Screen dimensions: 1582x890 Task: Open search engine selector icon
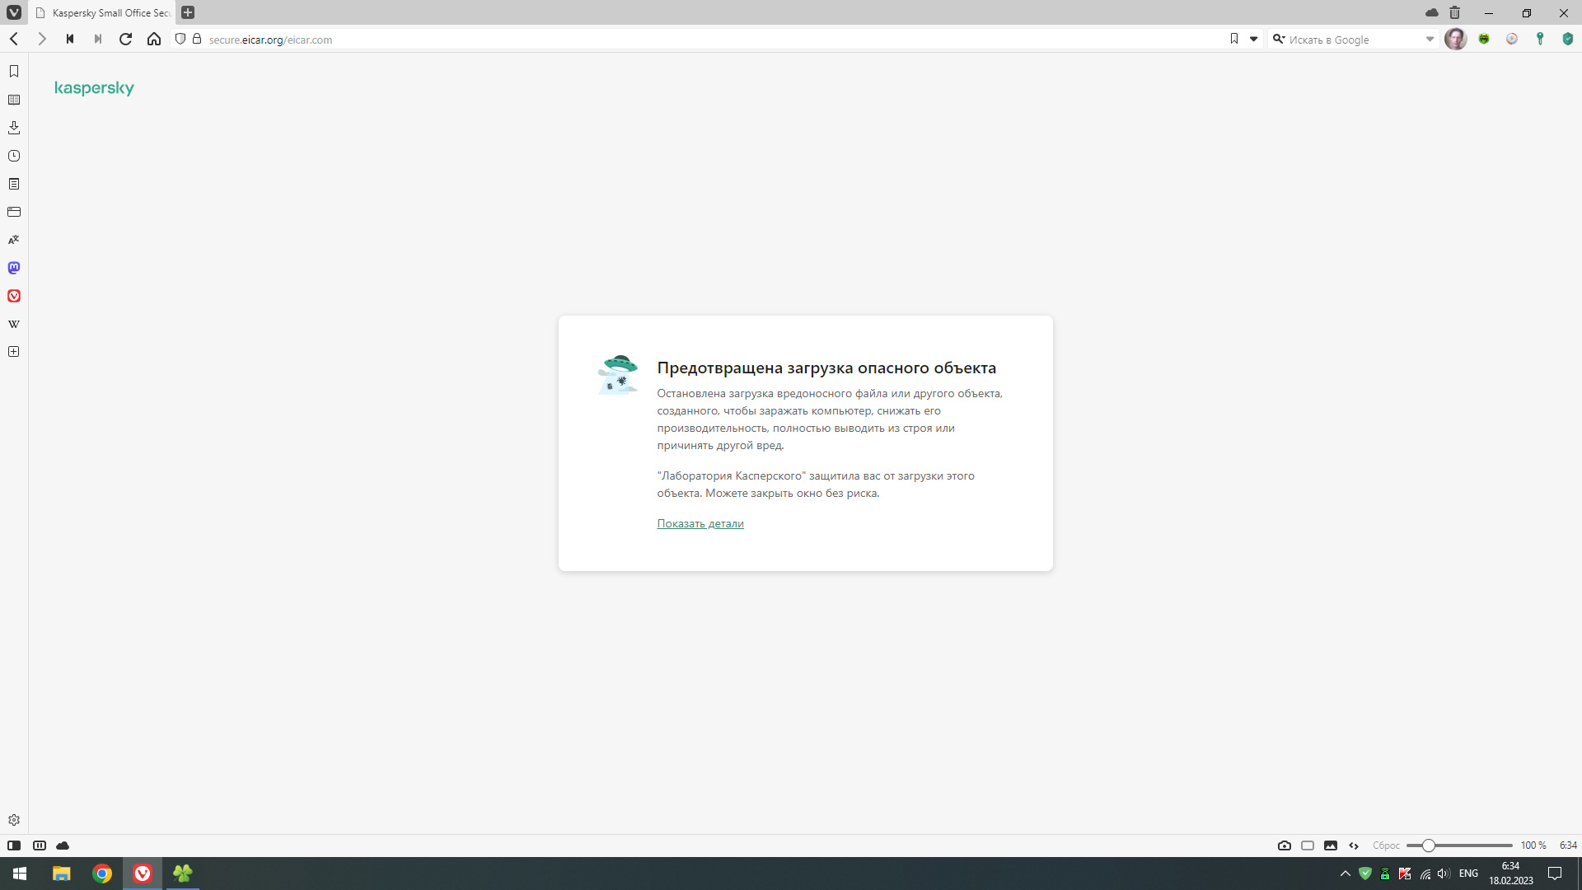[x=1279, y=39]
